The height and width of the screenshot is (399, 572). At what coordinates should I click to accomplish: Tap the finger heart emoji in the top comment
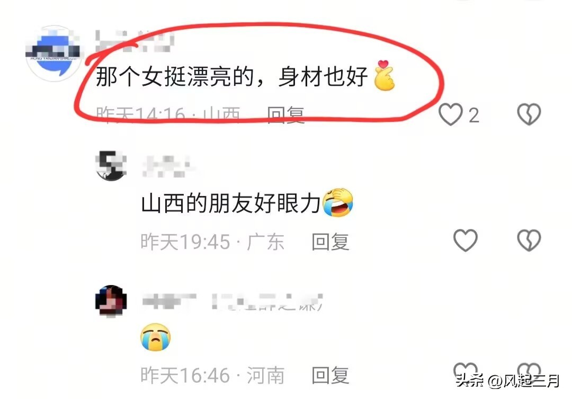tap(384, 76)
